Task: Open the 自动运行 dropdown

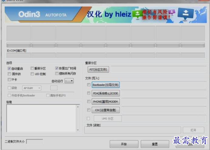Action: 69,81
